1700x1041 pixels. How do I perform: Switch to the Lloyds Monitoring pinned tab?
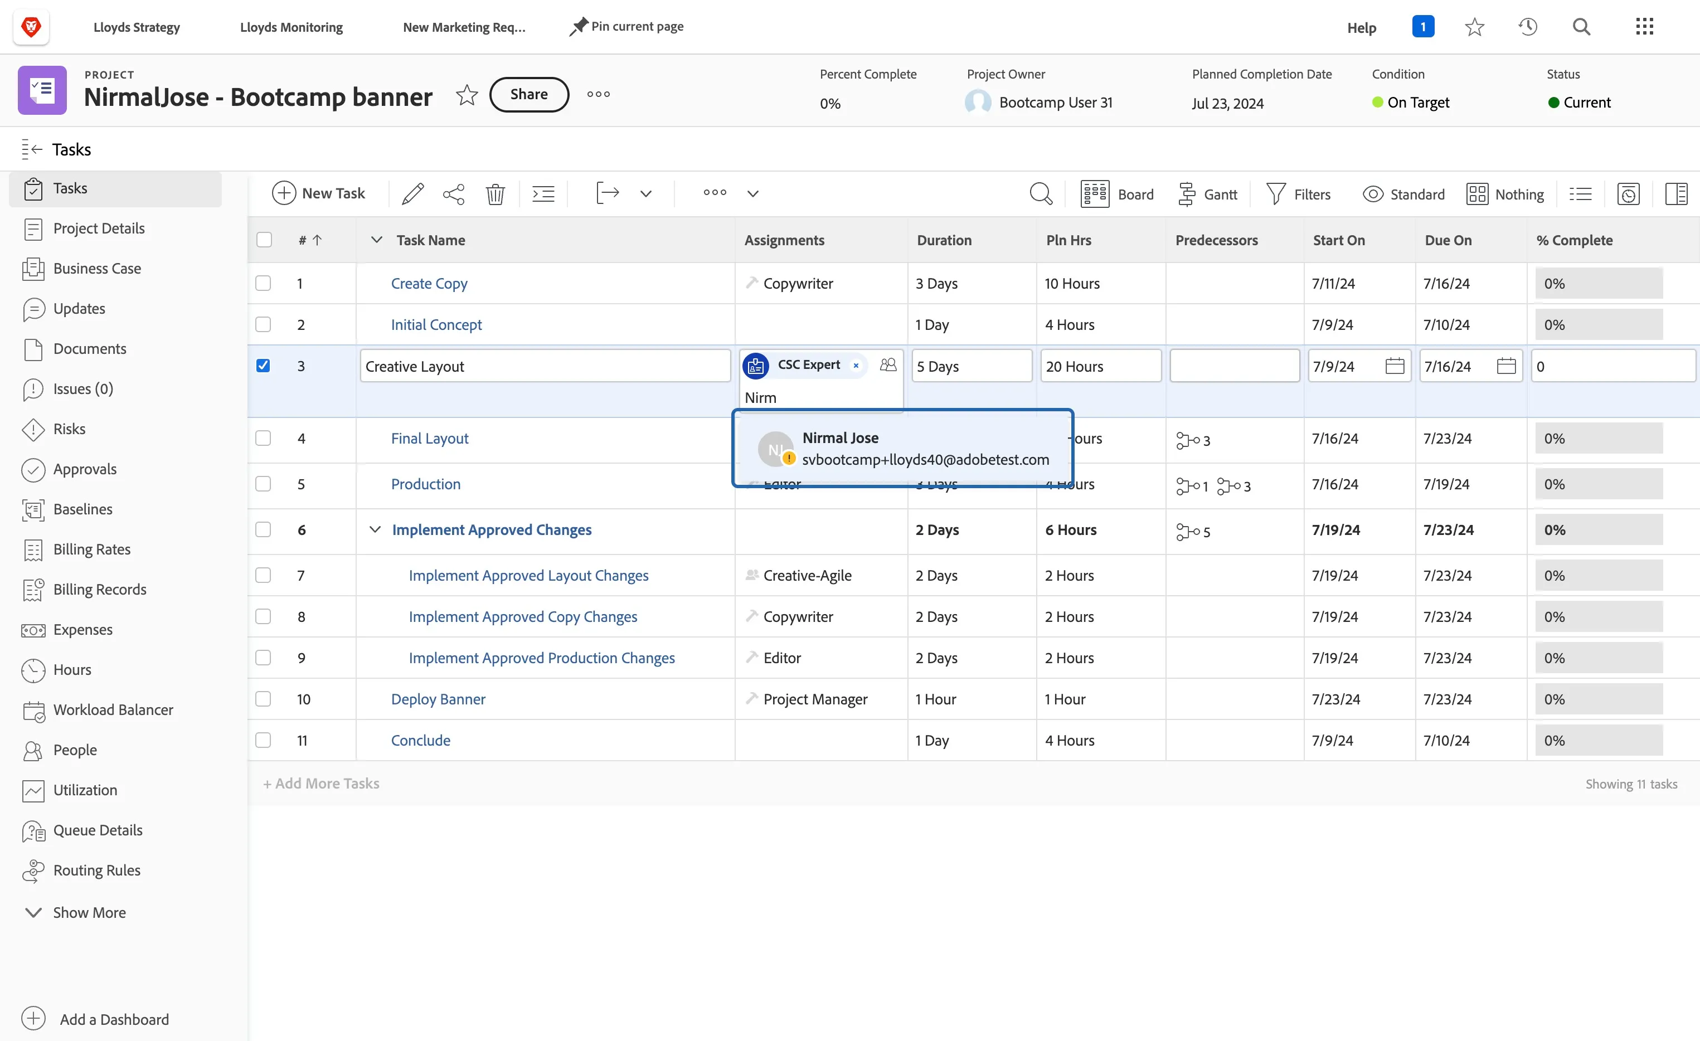coord(291,27)
